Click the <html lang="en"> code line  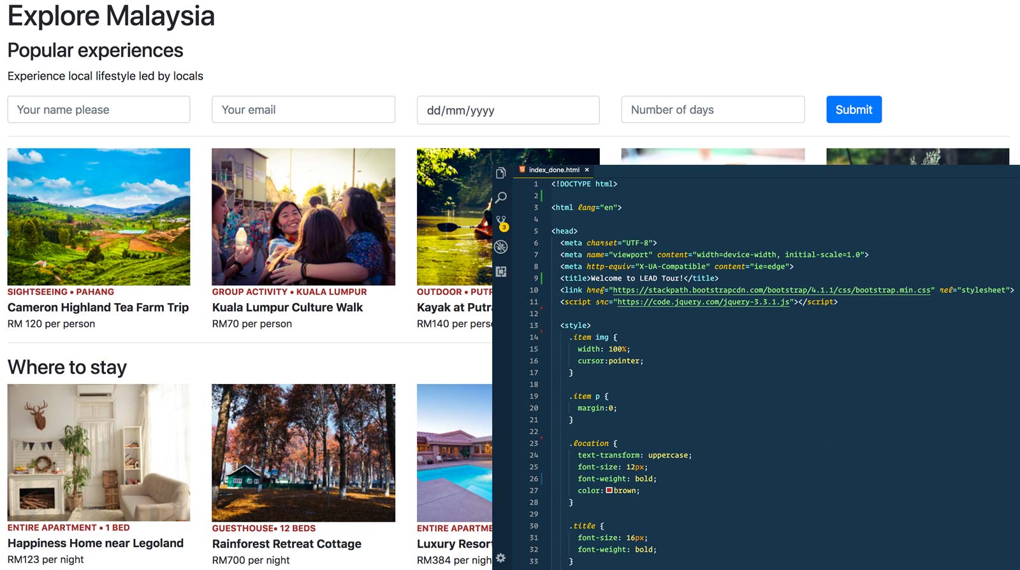point(586,208)
